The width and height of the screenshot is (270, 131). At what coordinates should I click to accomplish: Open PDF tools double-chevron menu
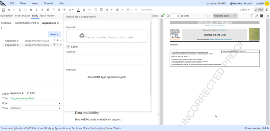coord(268,16)
